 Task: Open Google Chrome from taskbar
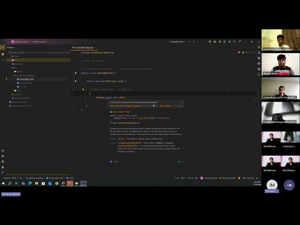tap(57, 183)
